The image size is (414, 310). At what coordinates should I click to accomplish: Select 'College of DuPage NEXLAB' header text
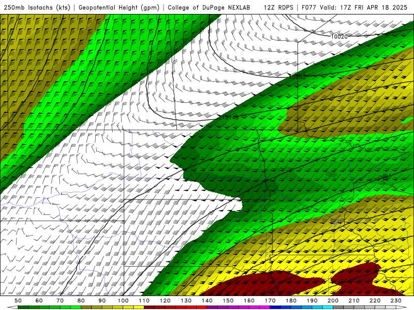(x=209, y=7)
